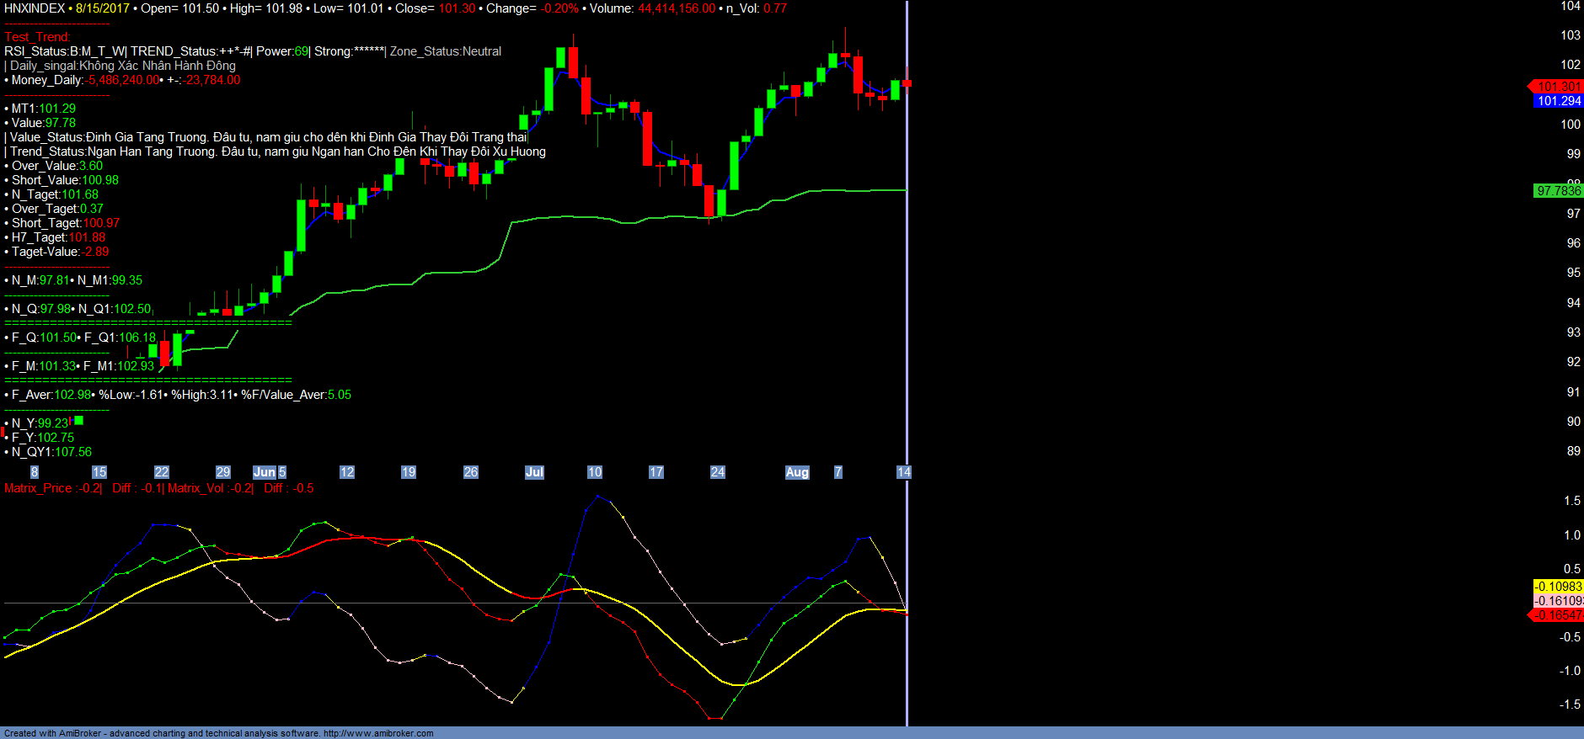Image resolution: width=1584 pixels, height=739 pixels.
Task: Select the Jul marker on date axis
Action: [534, 472]
